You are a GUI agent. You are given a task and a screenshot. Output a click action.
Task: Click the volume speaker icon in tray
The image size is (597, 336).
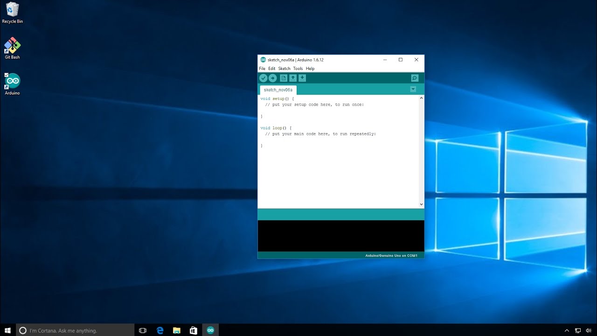(x=588, y=330)
